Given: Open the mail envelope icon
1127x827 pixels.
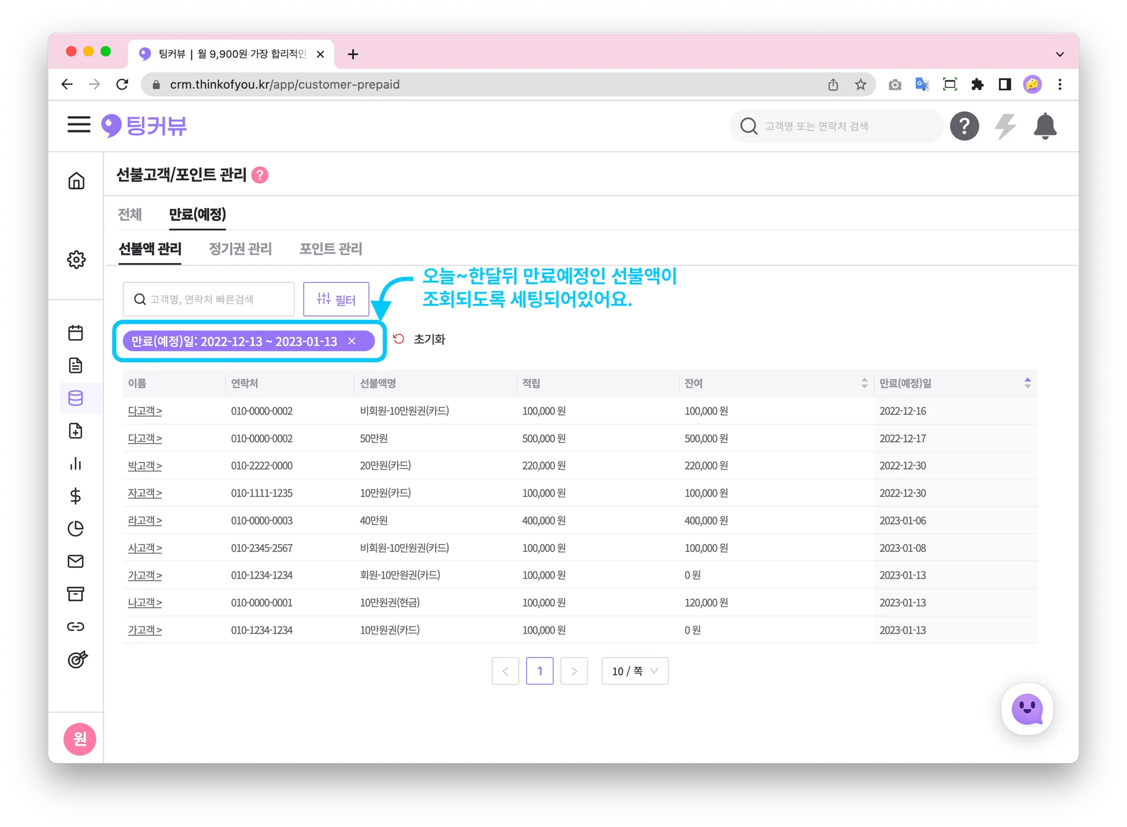Looking at the screenshot, I should (76, 561).
